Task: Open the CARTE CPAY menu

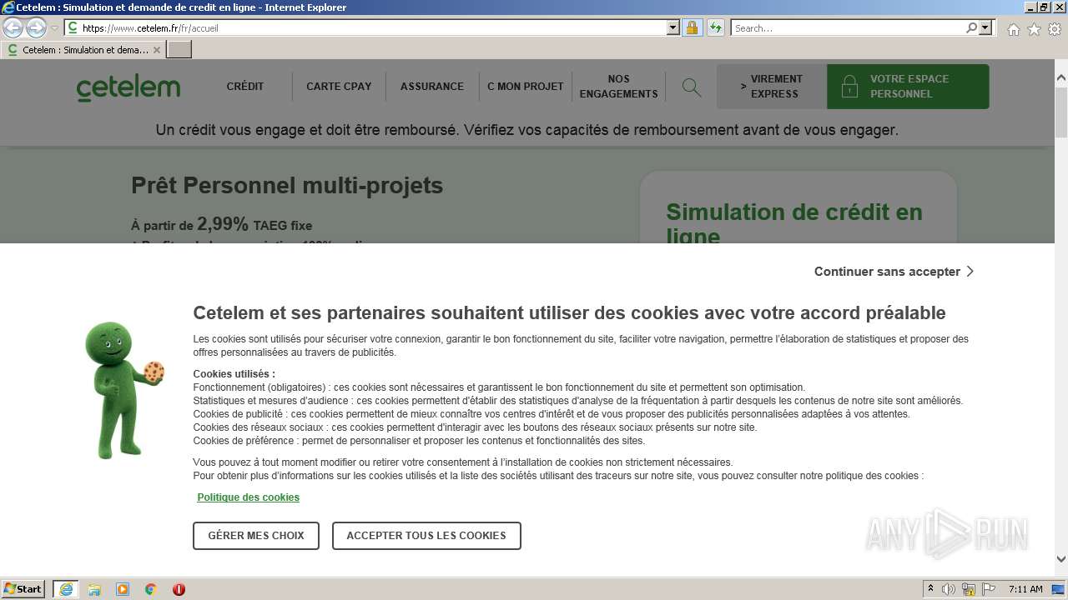Action: (x=339, y=86)
